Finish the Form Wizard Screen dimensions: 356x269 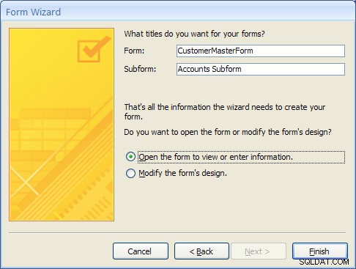(x=319, y=251)
